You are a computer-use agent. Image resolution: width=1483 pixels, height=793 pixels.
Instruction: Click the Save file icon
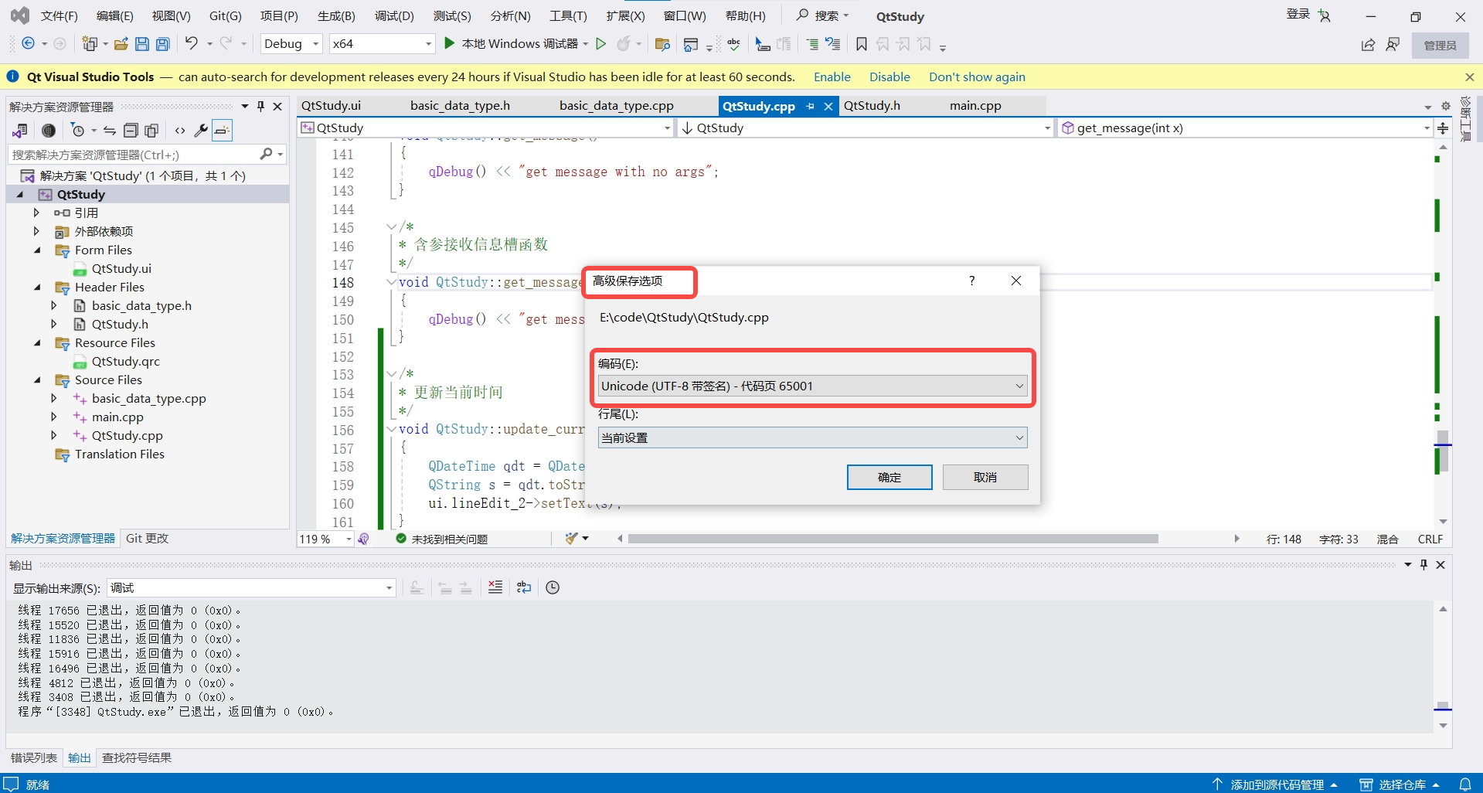[x=142, y=44]
